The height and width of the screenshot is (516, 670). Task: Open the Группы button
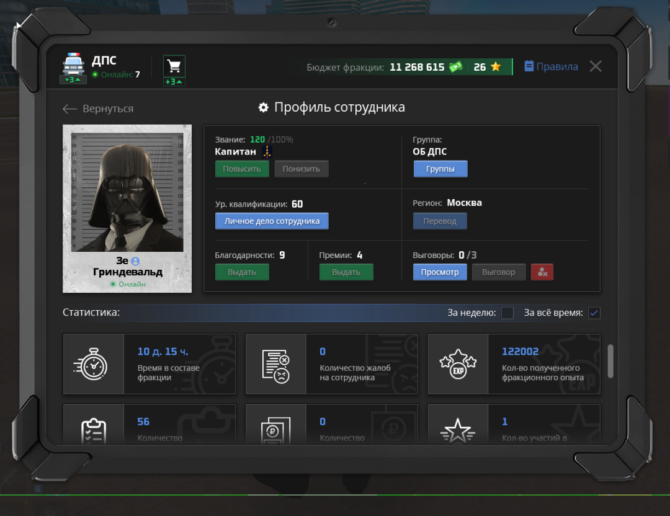coord(440,169)
